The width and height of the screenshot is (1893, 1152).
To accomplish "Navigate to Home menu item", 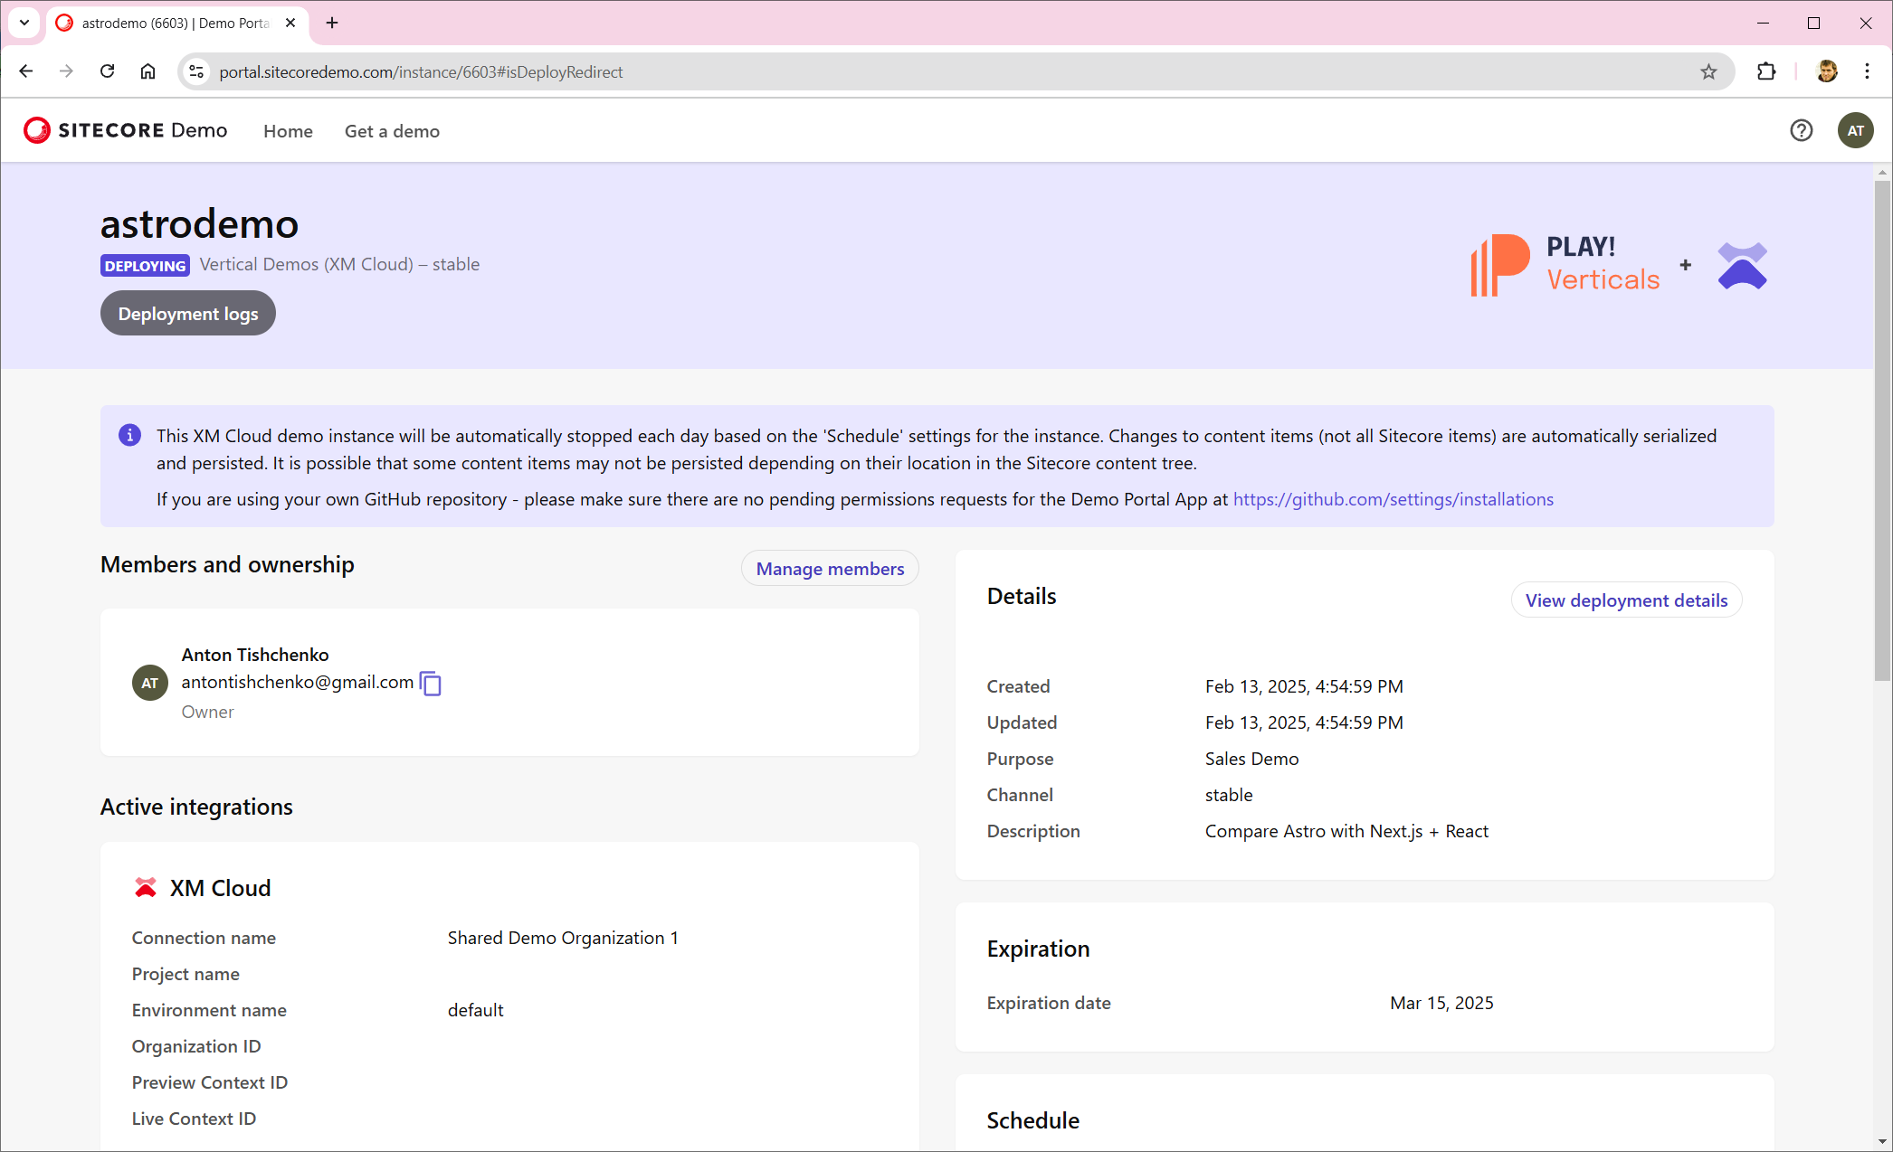I will pyautogui.click(x=288, y=132).
